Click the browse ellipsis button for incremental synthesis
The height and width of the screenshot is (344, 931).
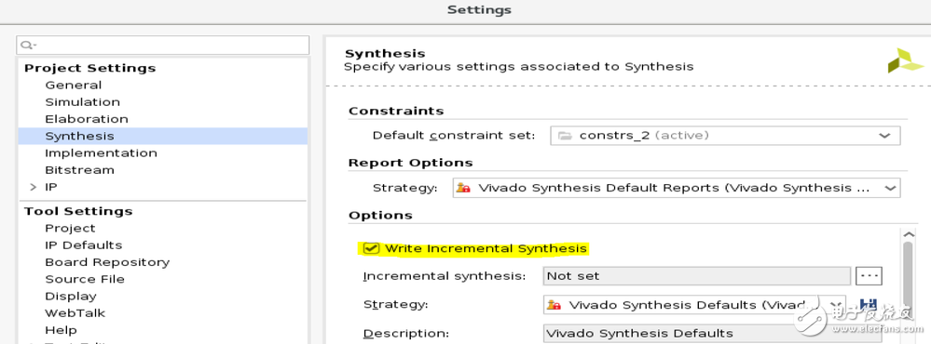click(869, 276)
